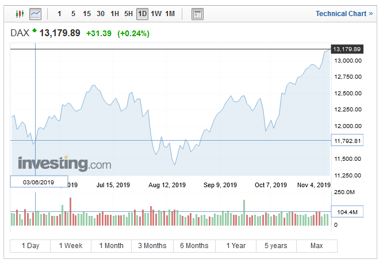Screen dimensions: 383x263
Task: Show the Max time range
Action: pos(316,246)
